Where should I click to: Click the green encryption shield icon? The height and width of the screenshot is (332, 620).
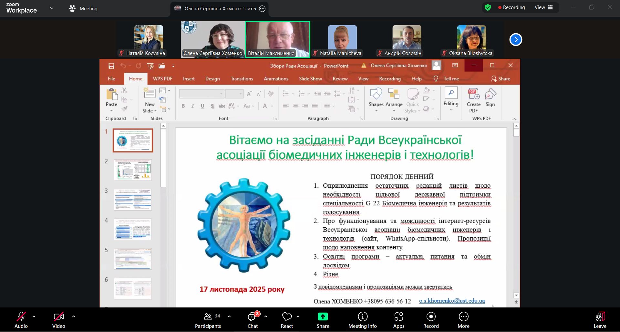click(488, 7)
